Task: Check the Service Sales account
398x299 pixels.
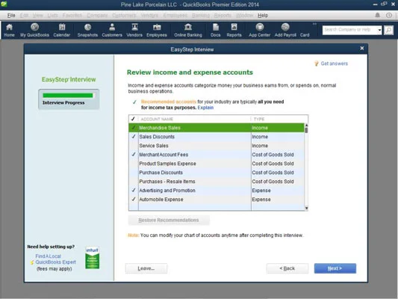Action: pos(134,146)
